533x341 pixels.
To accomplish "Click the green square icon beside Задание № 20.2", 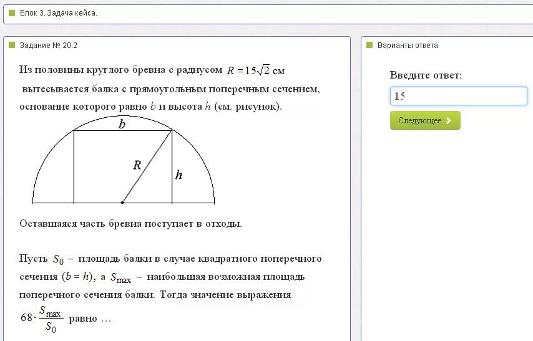I will tap(12, 45).
